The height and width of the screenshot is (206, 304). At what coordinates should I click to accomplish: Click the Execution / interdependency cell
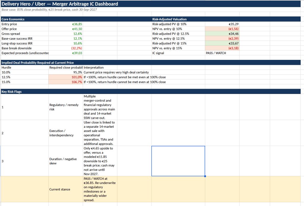click(x=66, y=133)
